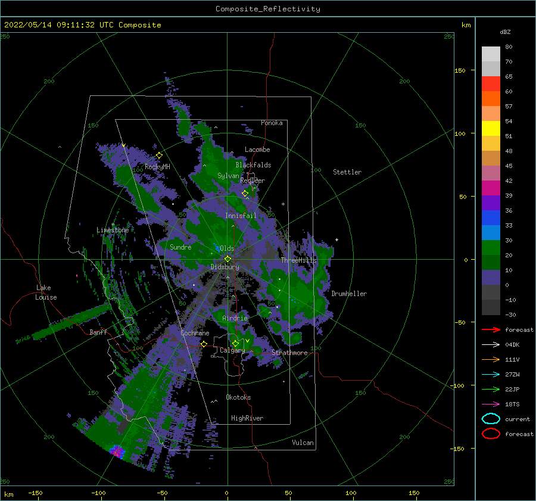This screenshot has height=501, width=536.
Task: Click the Vulcan town label
Action: 303,442
